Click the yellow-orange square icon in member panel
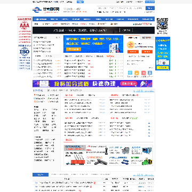This screenshot has width=192, height=192. coord(137,73)
